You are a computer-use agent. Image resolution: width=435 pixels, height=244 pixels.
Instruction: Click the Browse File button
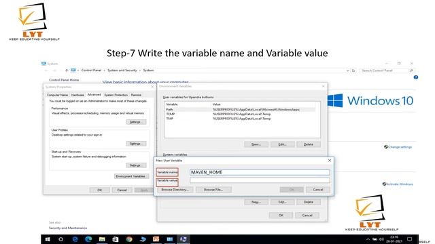coord(213,190)
